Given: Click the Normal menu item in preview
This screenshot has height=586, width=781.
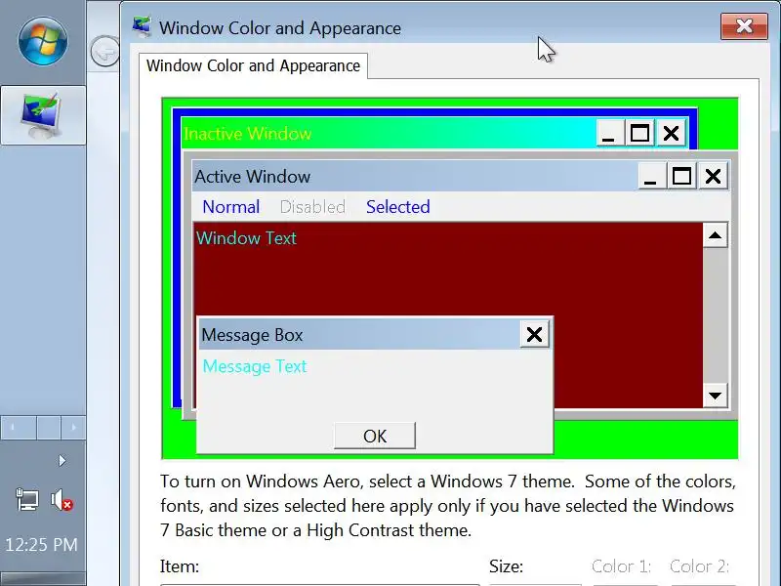Looking at the screenshot, I should coord(231,207).
